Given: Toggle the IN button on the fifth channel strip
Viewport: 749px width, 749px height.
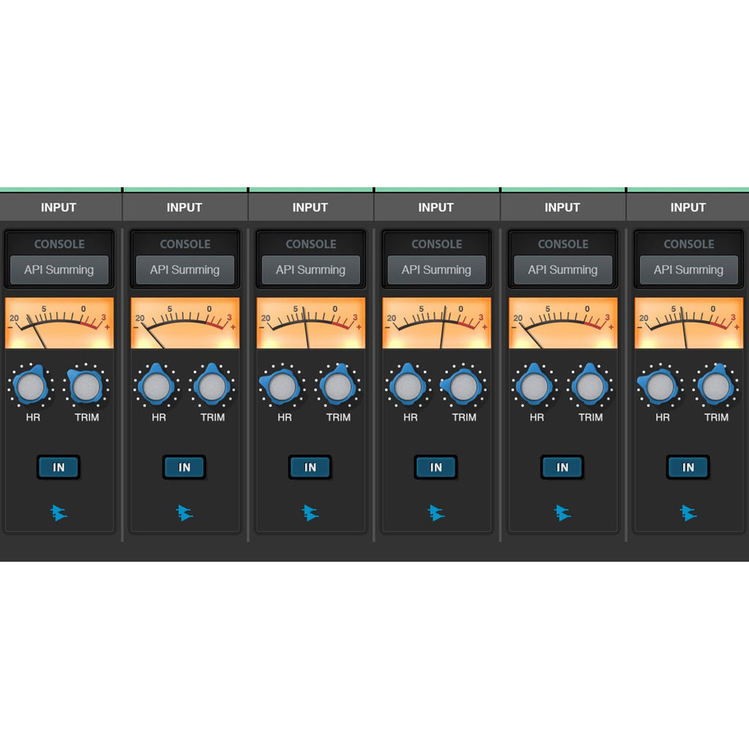Looking at the screenshot, I should click(562, 467).
